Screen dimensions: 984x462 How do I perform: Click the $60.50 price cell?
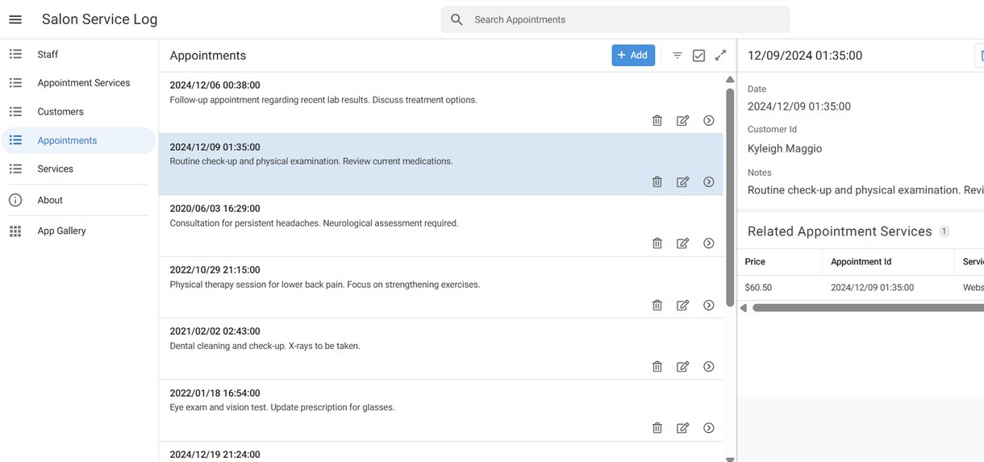pyautogui.click(x=758, y=288)
